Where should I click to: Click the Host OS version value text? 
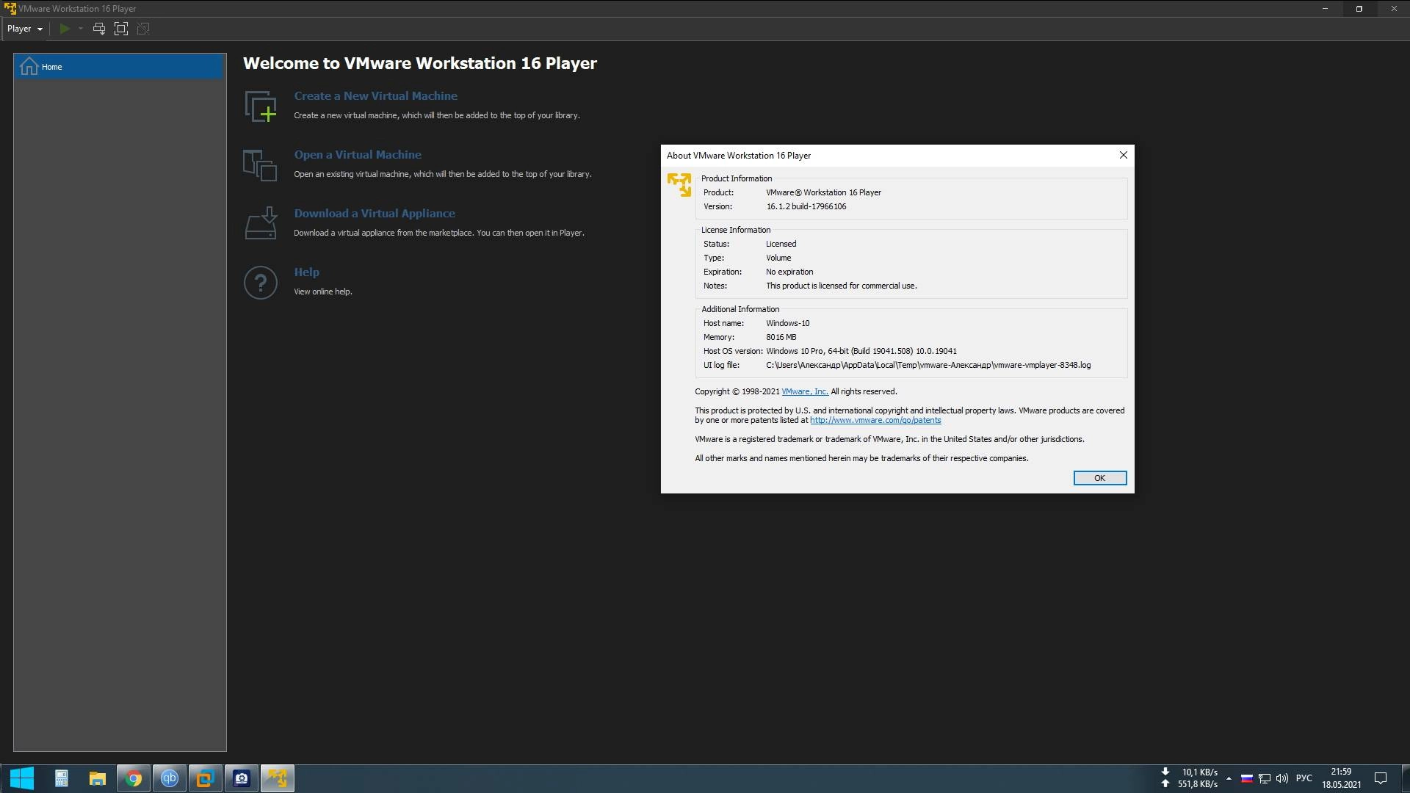[x=861, y=351]
